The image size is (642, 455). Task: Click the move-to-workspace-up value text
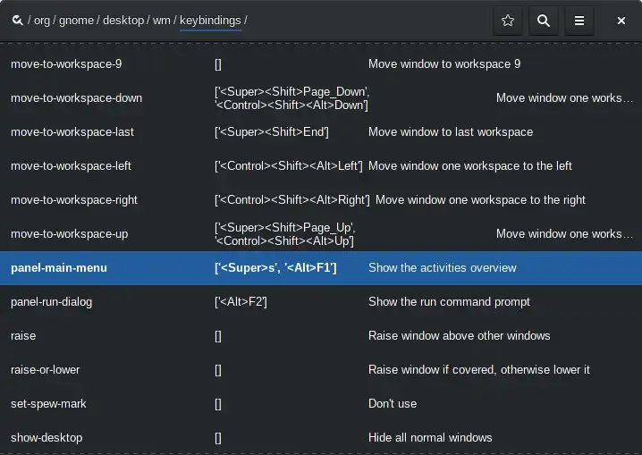click(x=285, y=234)
